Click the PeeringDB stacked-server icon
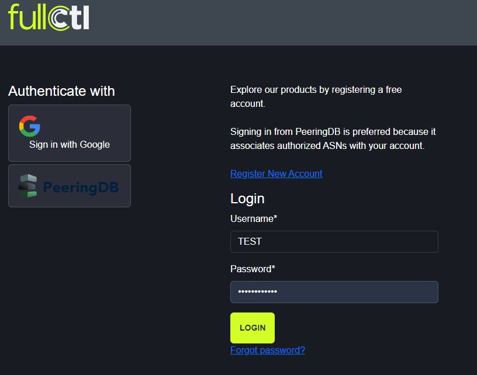This screenshot has width=477, height=375. point(27,186)
